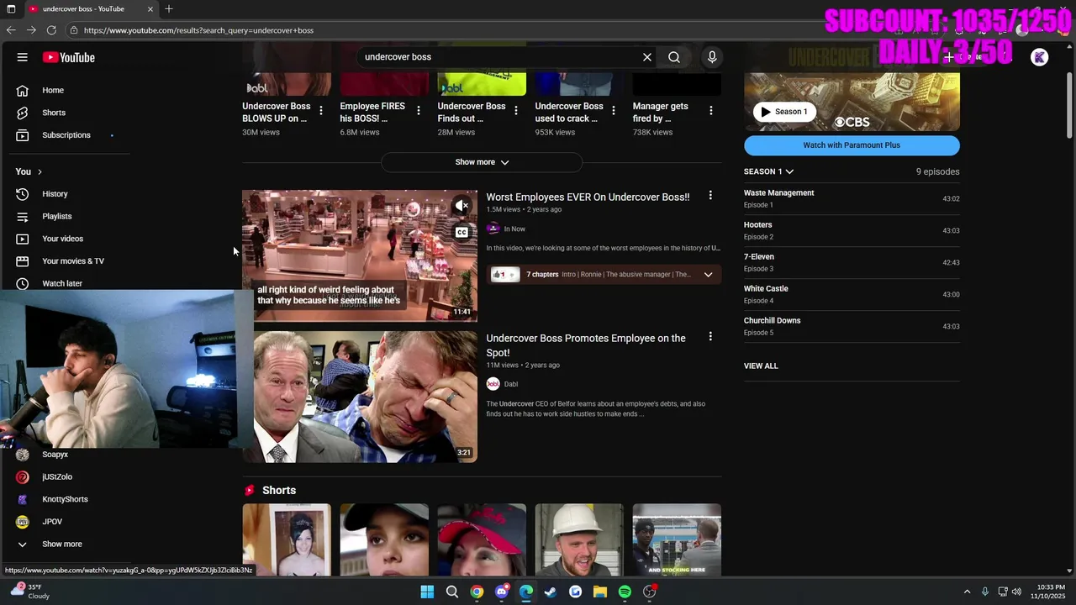Open options for 'Undercover Boss BLOWS UP' video

320,110
